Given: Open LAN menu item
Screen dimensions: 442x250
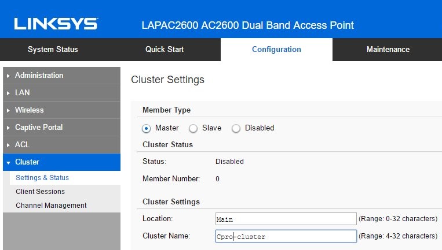Looking at the screenshot, I should tap(62, 93).
